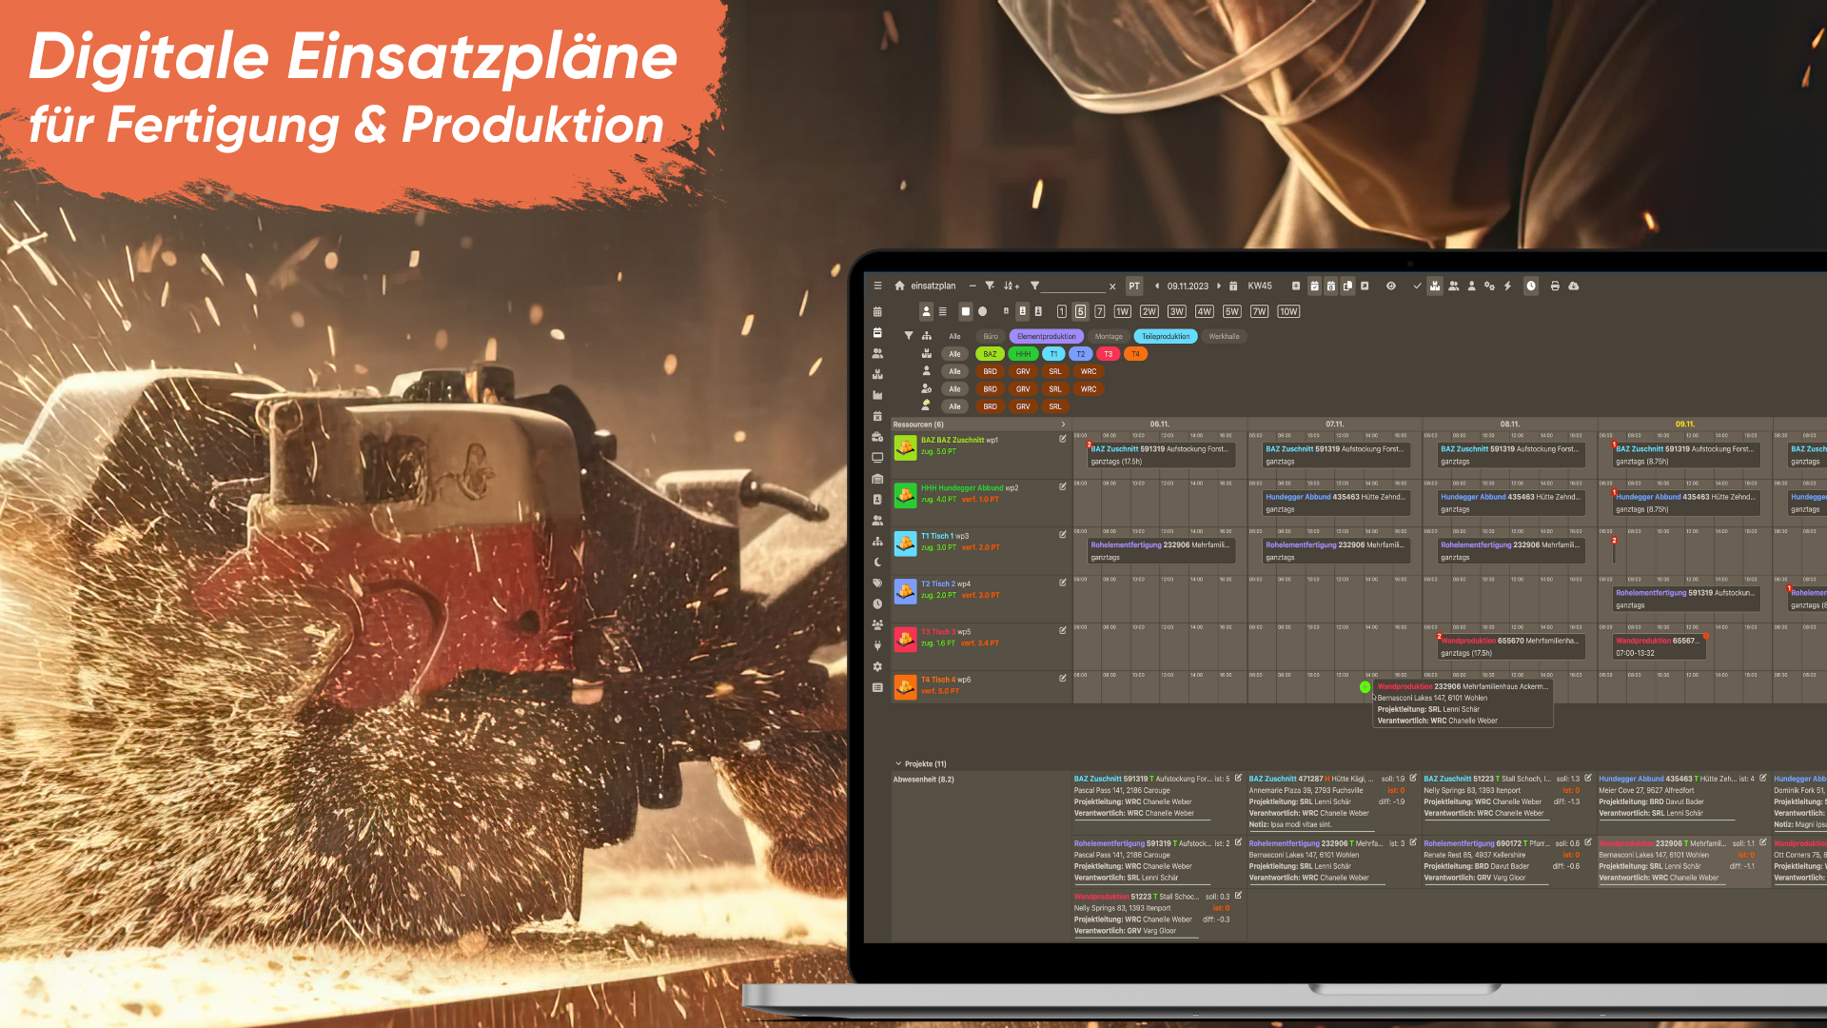Click the filter text input field

point(1073,286)
